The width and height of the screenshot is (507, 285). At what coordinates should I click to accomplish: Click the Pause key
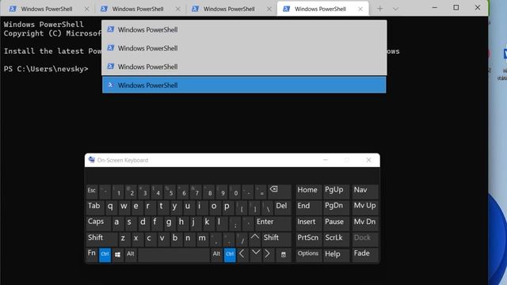point(336,222)
